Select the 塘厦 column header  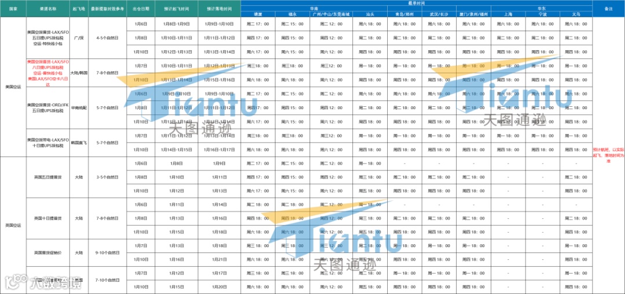(258, 14)
